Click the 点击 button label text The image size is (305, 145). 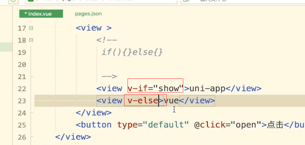[x=275, y=125]
